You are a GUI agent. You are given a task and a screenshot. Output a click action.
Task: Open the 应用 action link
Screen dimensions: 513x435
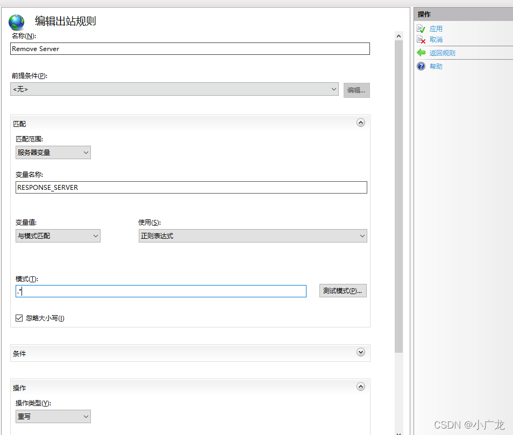[436, 29]
